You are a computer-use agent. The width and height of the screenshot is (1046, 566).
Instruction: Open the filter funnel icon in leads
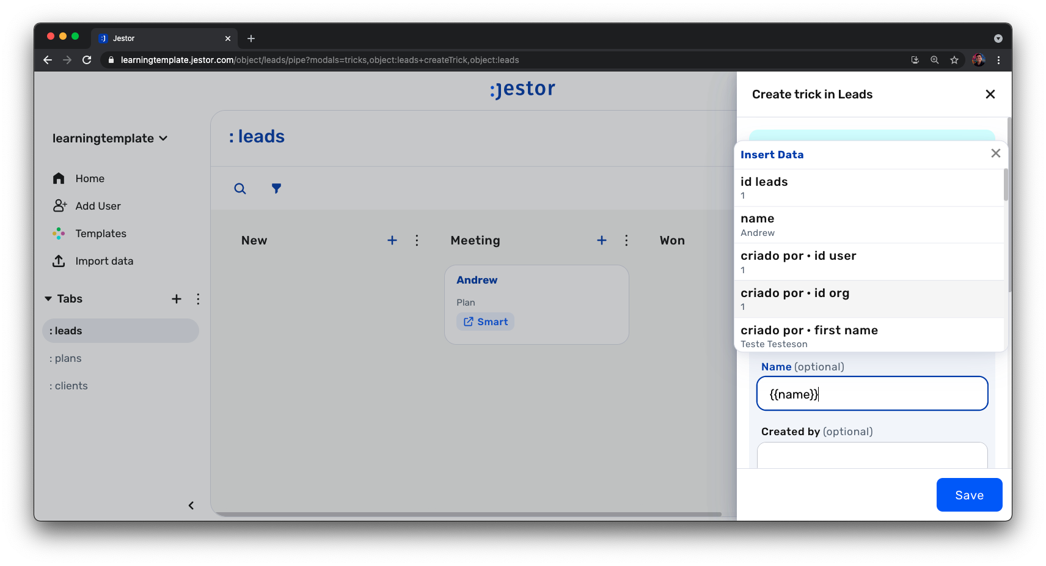277,188
